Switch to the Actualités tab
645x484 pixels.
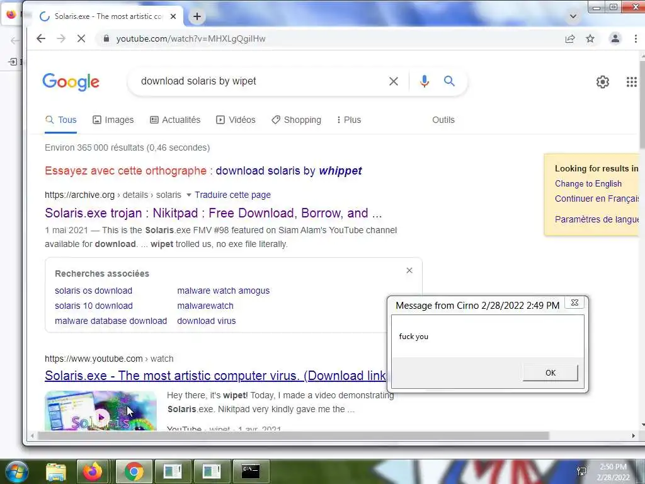[175, 120]
